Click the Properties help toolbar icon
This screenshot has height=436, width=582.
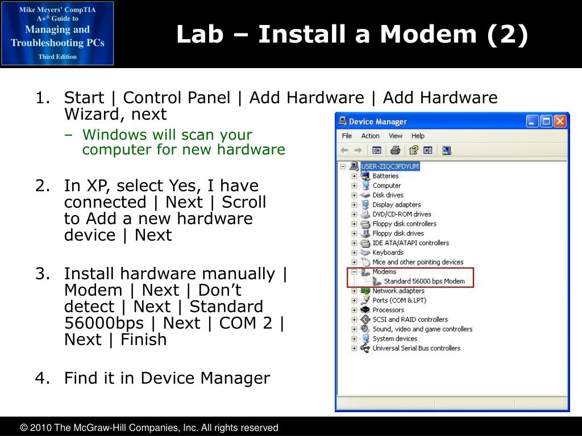(x=414, y=150)
